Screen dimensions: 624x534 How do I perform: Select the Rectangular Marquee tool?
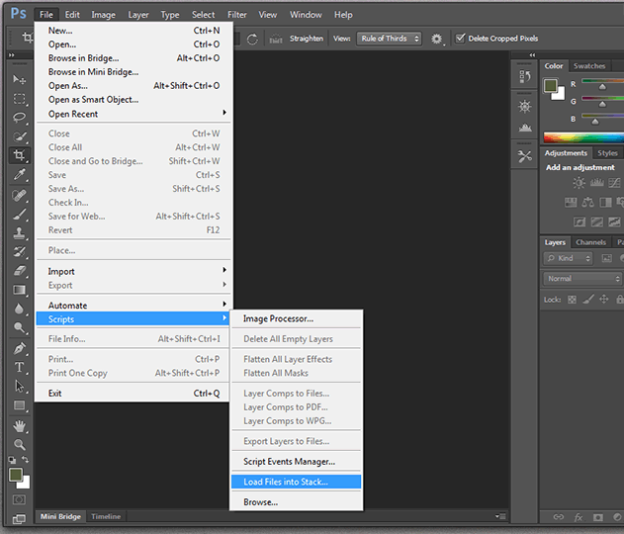click(19, 99)
